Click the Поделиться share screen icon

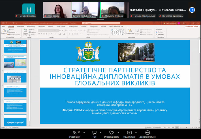click(x=129, y=133)
